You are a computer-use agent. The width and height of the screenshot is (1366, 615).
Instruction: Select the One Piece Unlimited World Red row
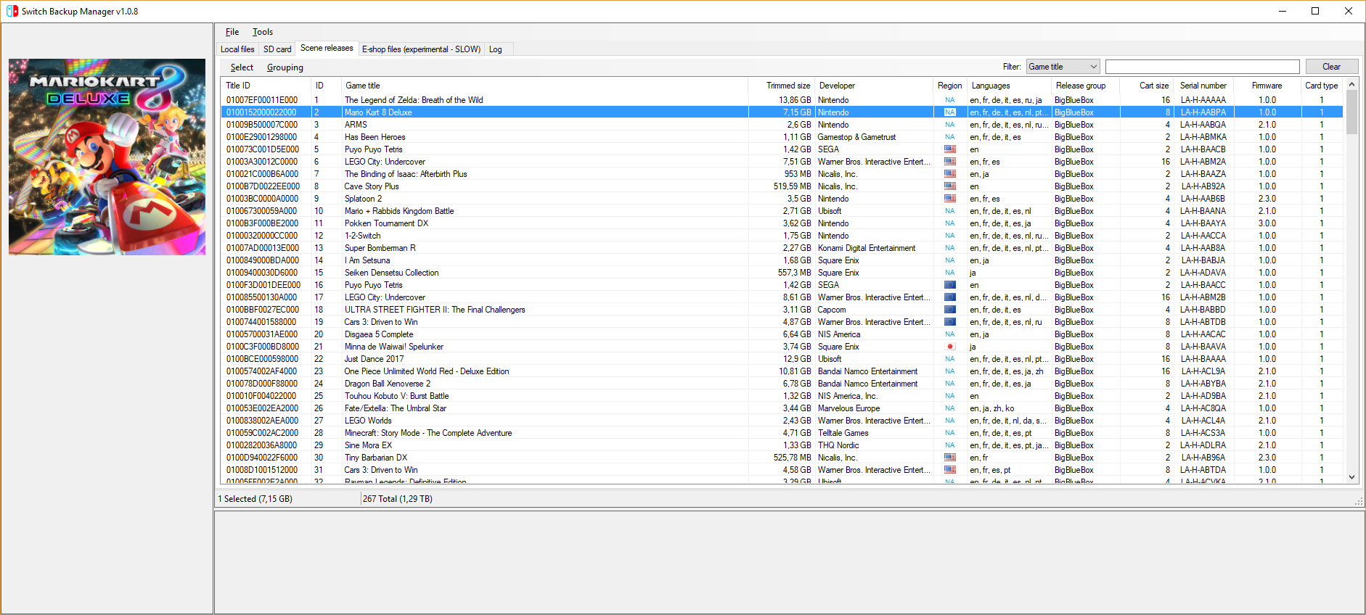(782, 371)
